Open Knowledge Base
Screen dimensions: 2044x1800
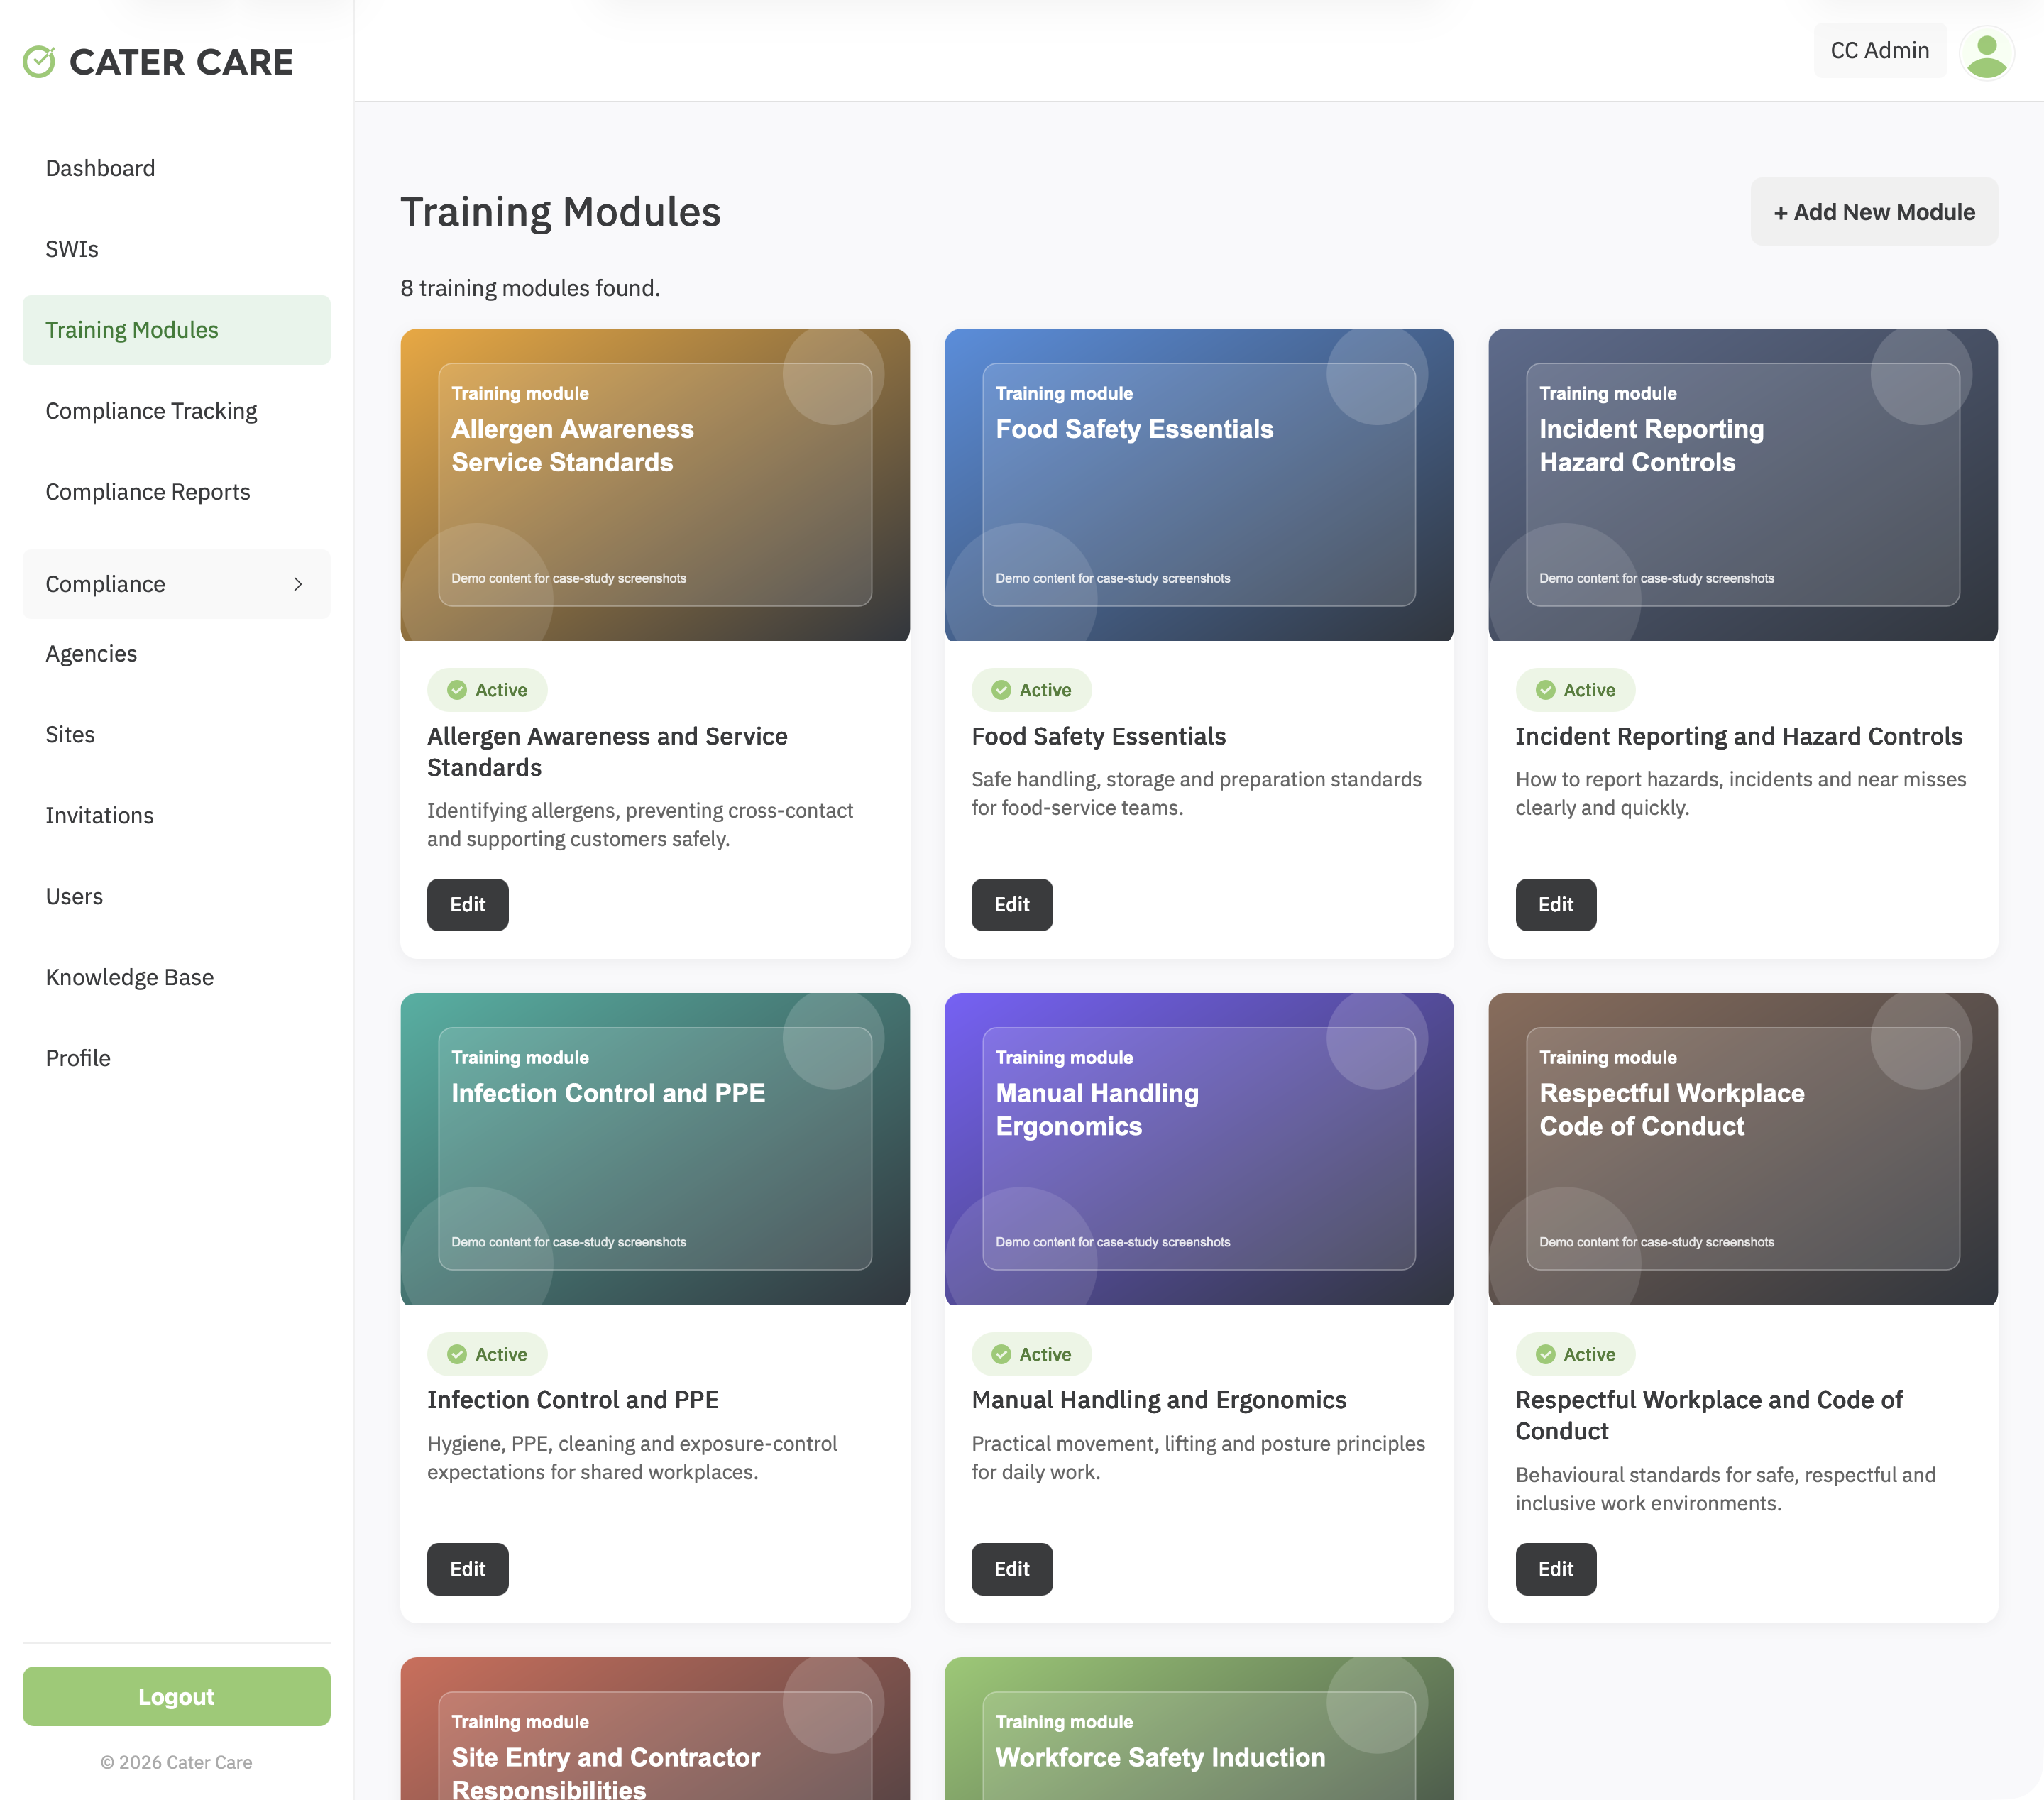[x=176, y=978]
